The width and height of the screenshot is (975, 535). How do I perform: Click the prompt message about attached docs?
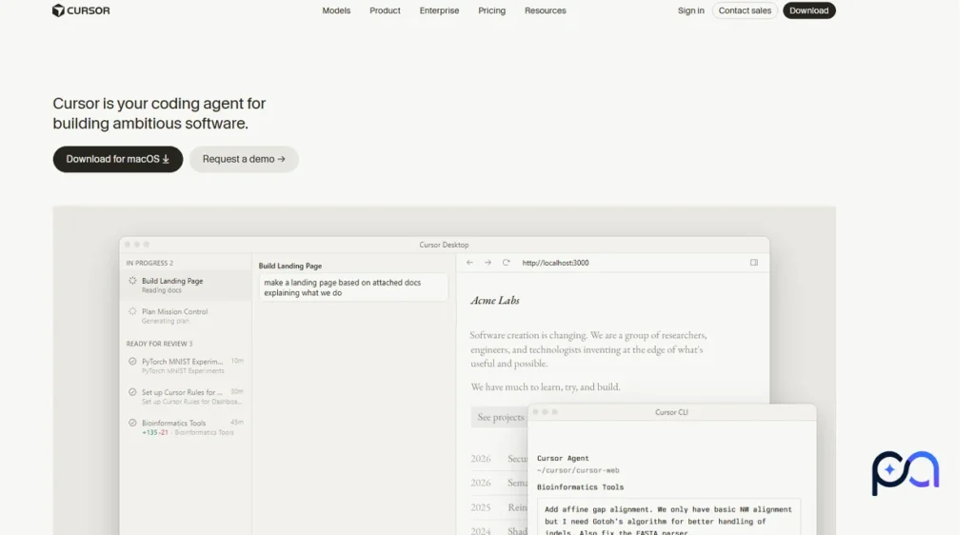(x=352, y=287)
